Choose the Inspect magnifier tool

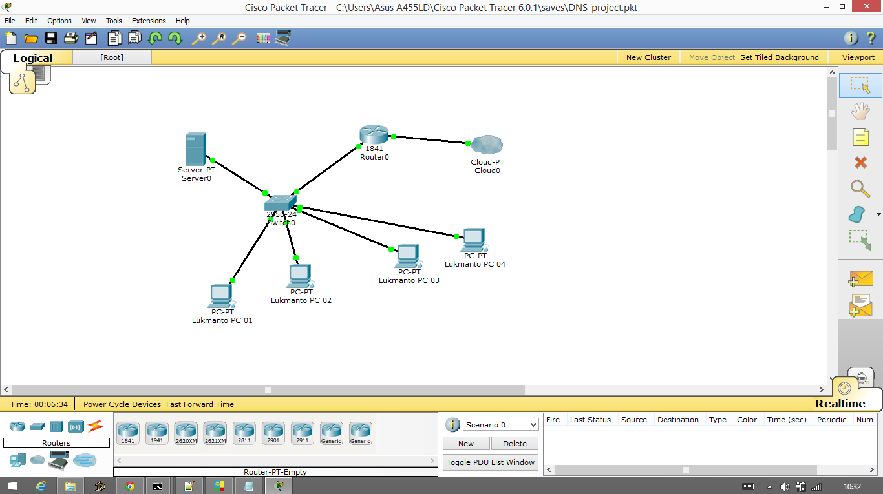(860, 189)
